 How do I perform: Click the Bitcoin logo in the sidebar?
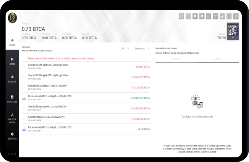tap(11, 18)
